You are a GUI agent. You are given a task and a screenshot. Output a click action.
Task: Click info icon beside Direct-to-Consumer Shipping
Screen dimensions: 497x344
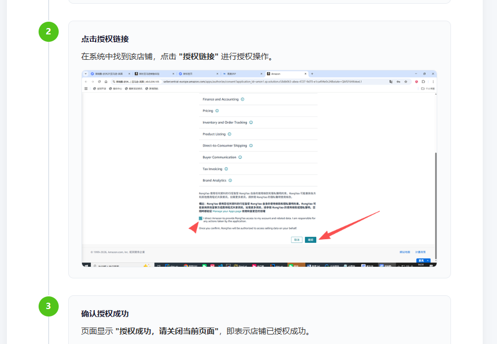(251, 146)
